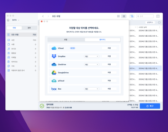Select the 기타 others category icon
The height and width of the screenshot is (132, 168).
(9, 66)
